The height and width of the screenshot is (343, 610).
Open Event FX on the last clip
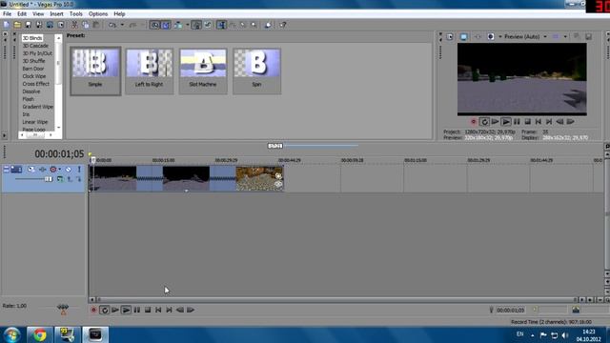click(278, 184)
